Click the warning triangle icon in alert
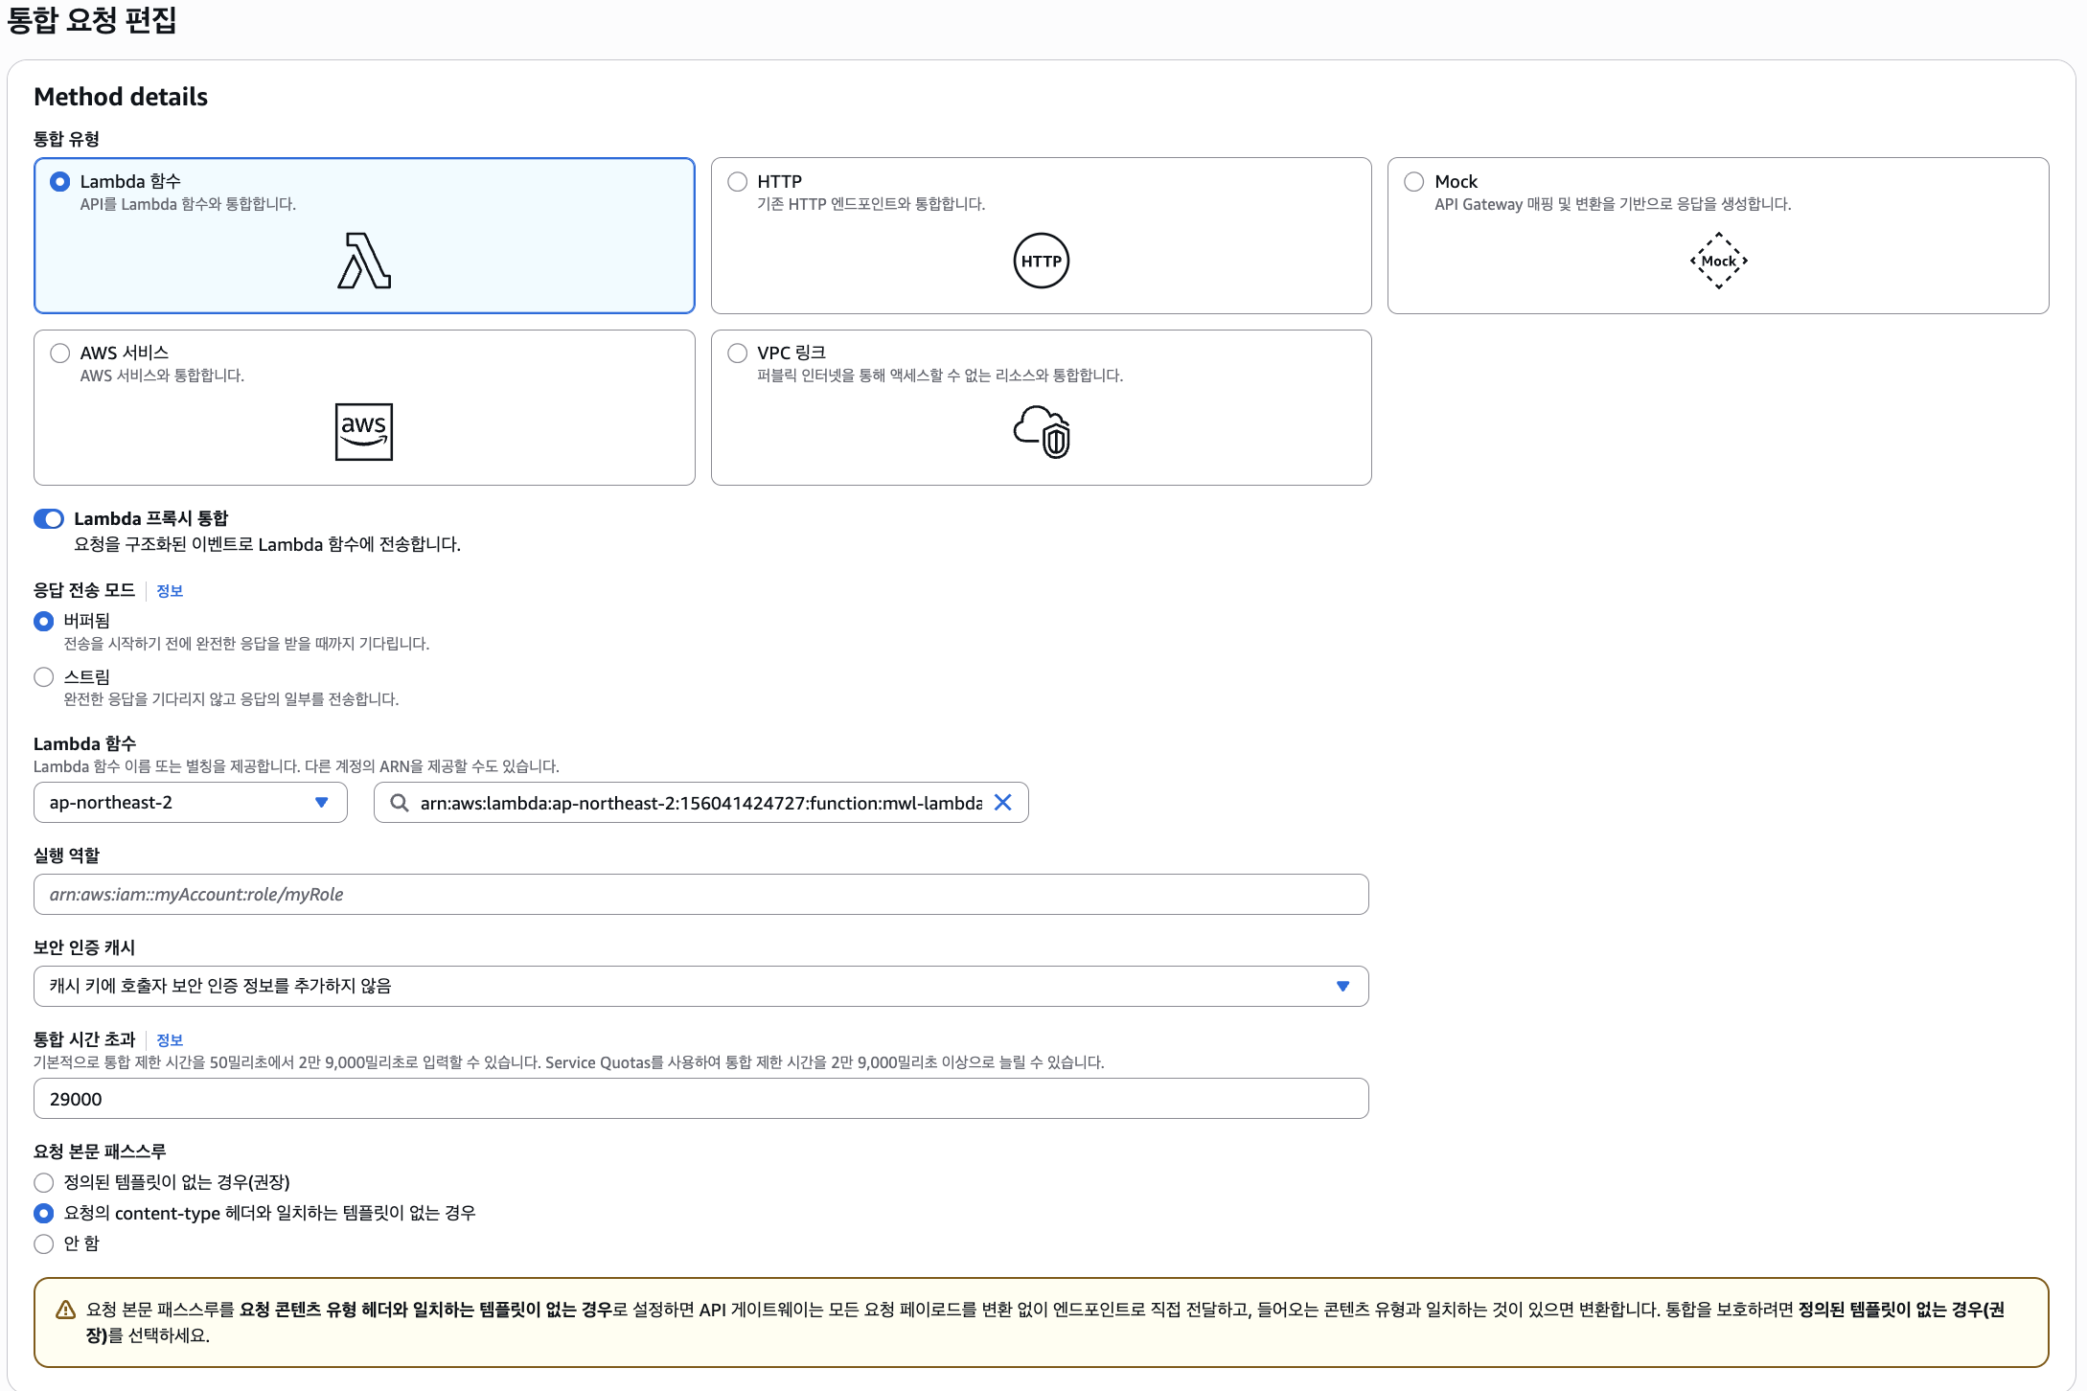Viewport: 2087px width, 1391px height. click(x=65, y=1310)
